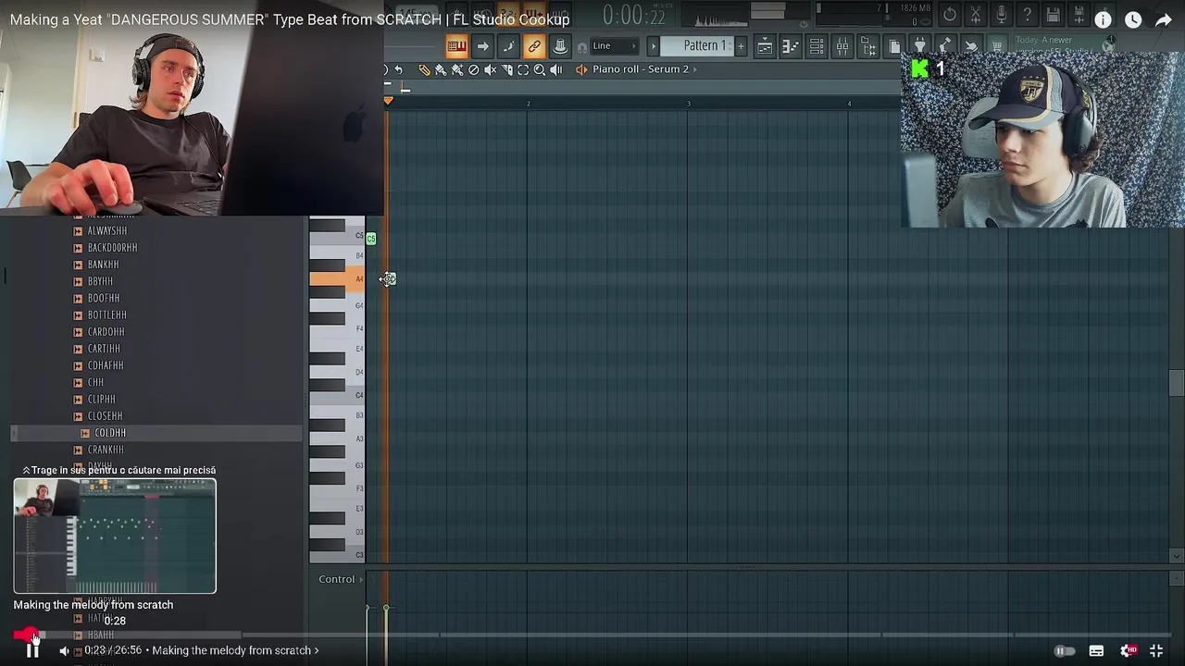Viewport: 1185px width, 666px height.
Task: Click the copy/project picker icon
Action: pyautogui.click(x=894, y=46)
